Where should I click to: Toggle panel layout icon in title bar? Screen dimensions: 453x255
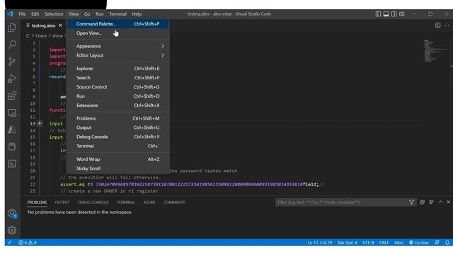[x=386, y=14]
